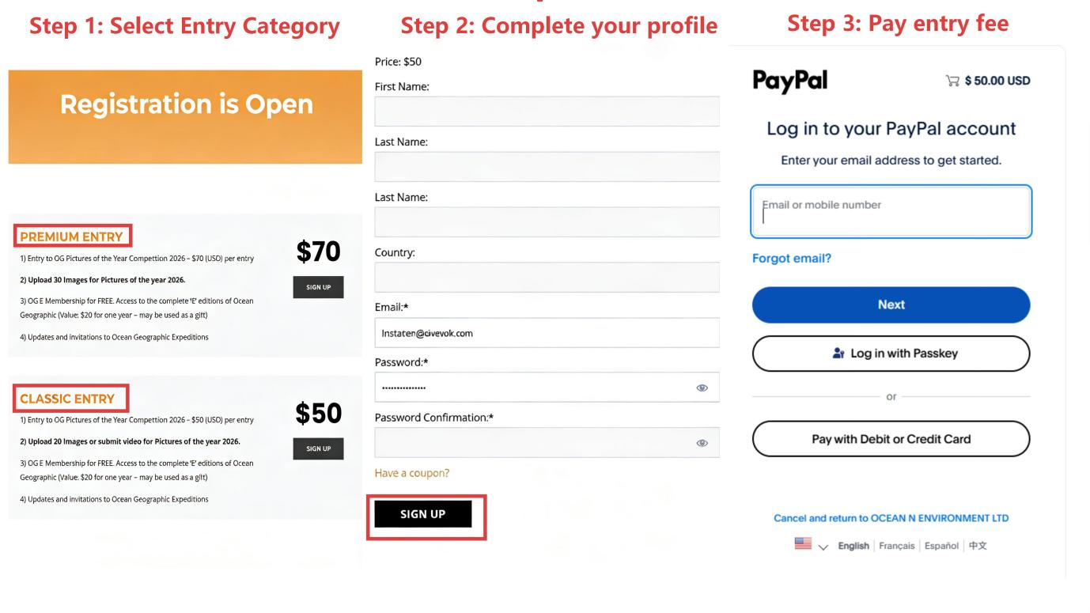Viewport: 1090px width, 613px height.
Task: Click the Email or mobile number field
Action: click(891, 211)
